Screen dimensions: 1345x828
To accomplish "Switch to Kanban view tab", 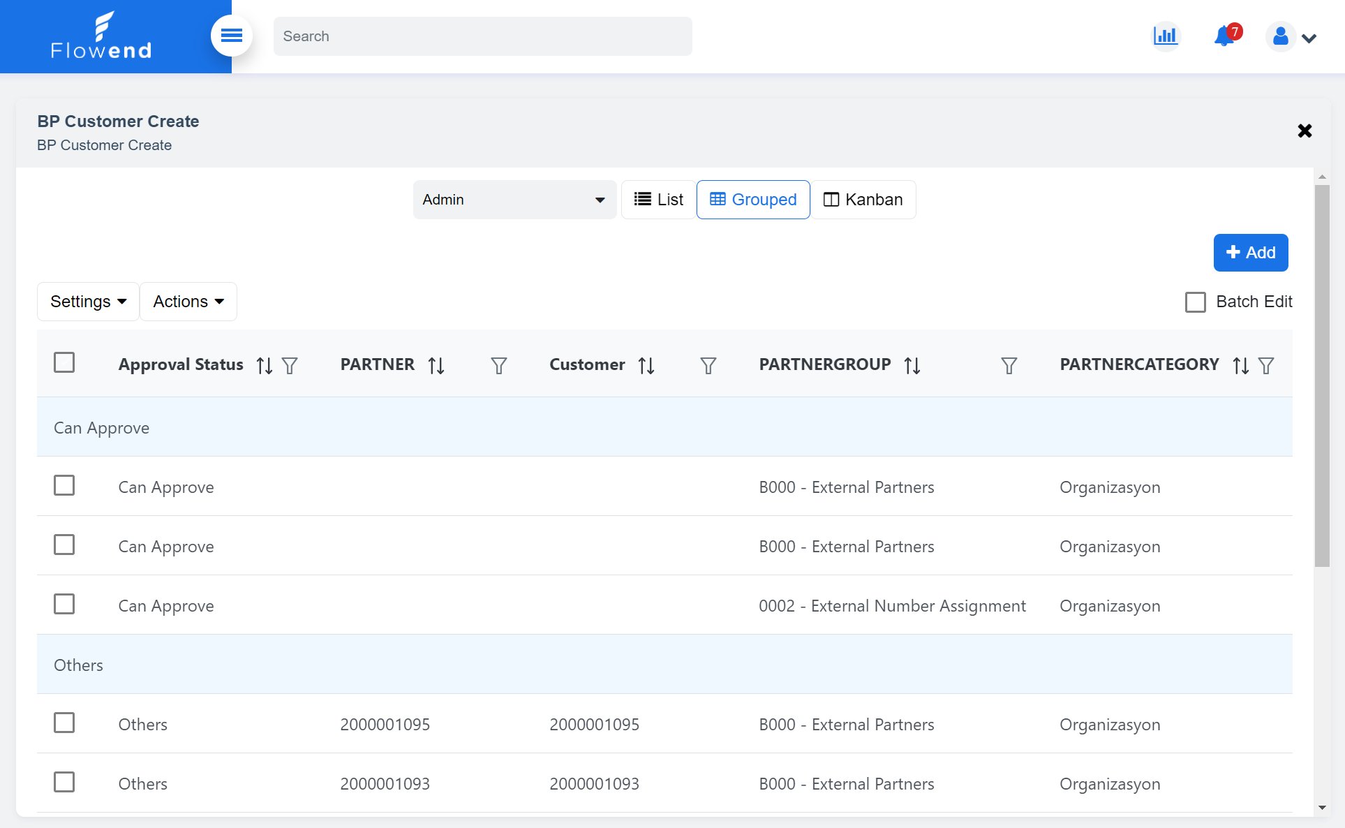I will click(863, 199).
